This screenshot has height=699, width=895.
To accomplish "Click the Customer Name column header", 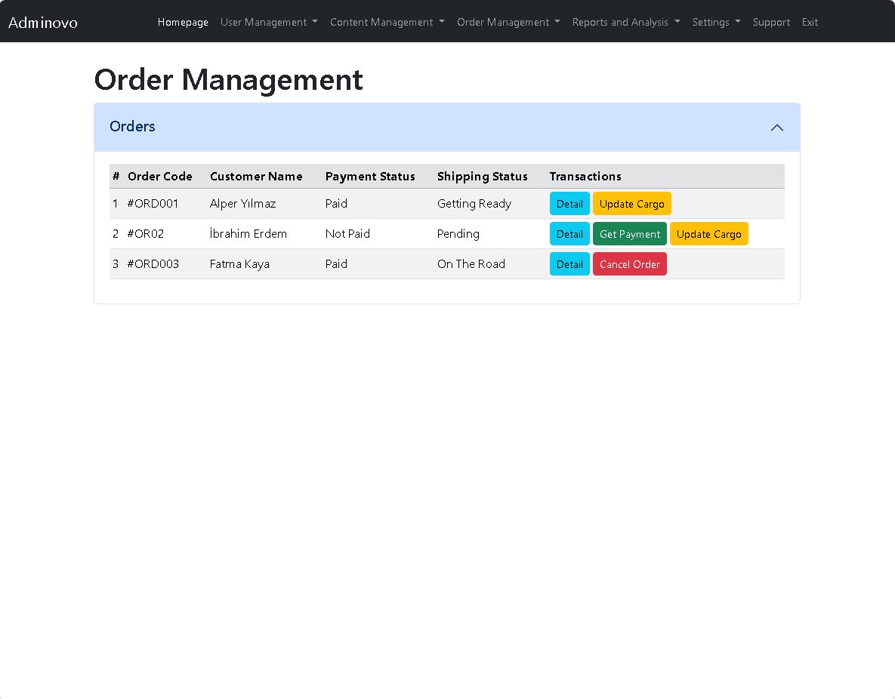I will [256, 177].
